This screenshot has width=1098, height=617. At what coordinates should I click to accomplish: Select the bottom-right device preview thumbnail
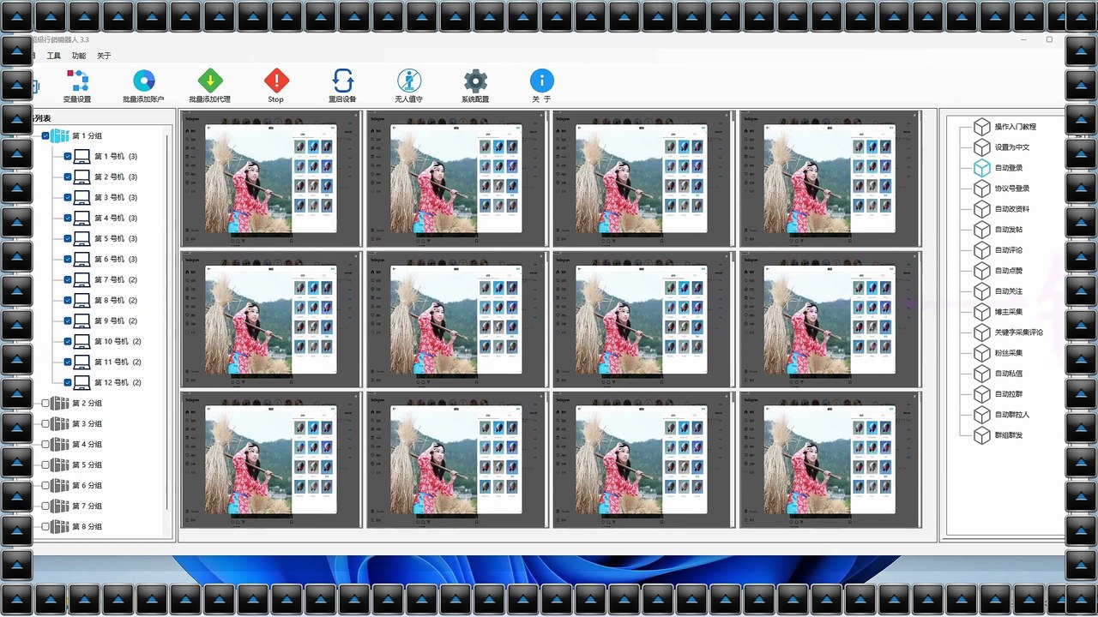830,459
